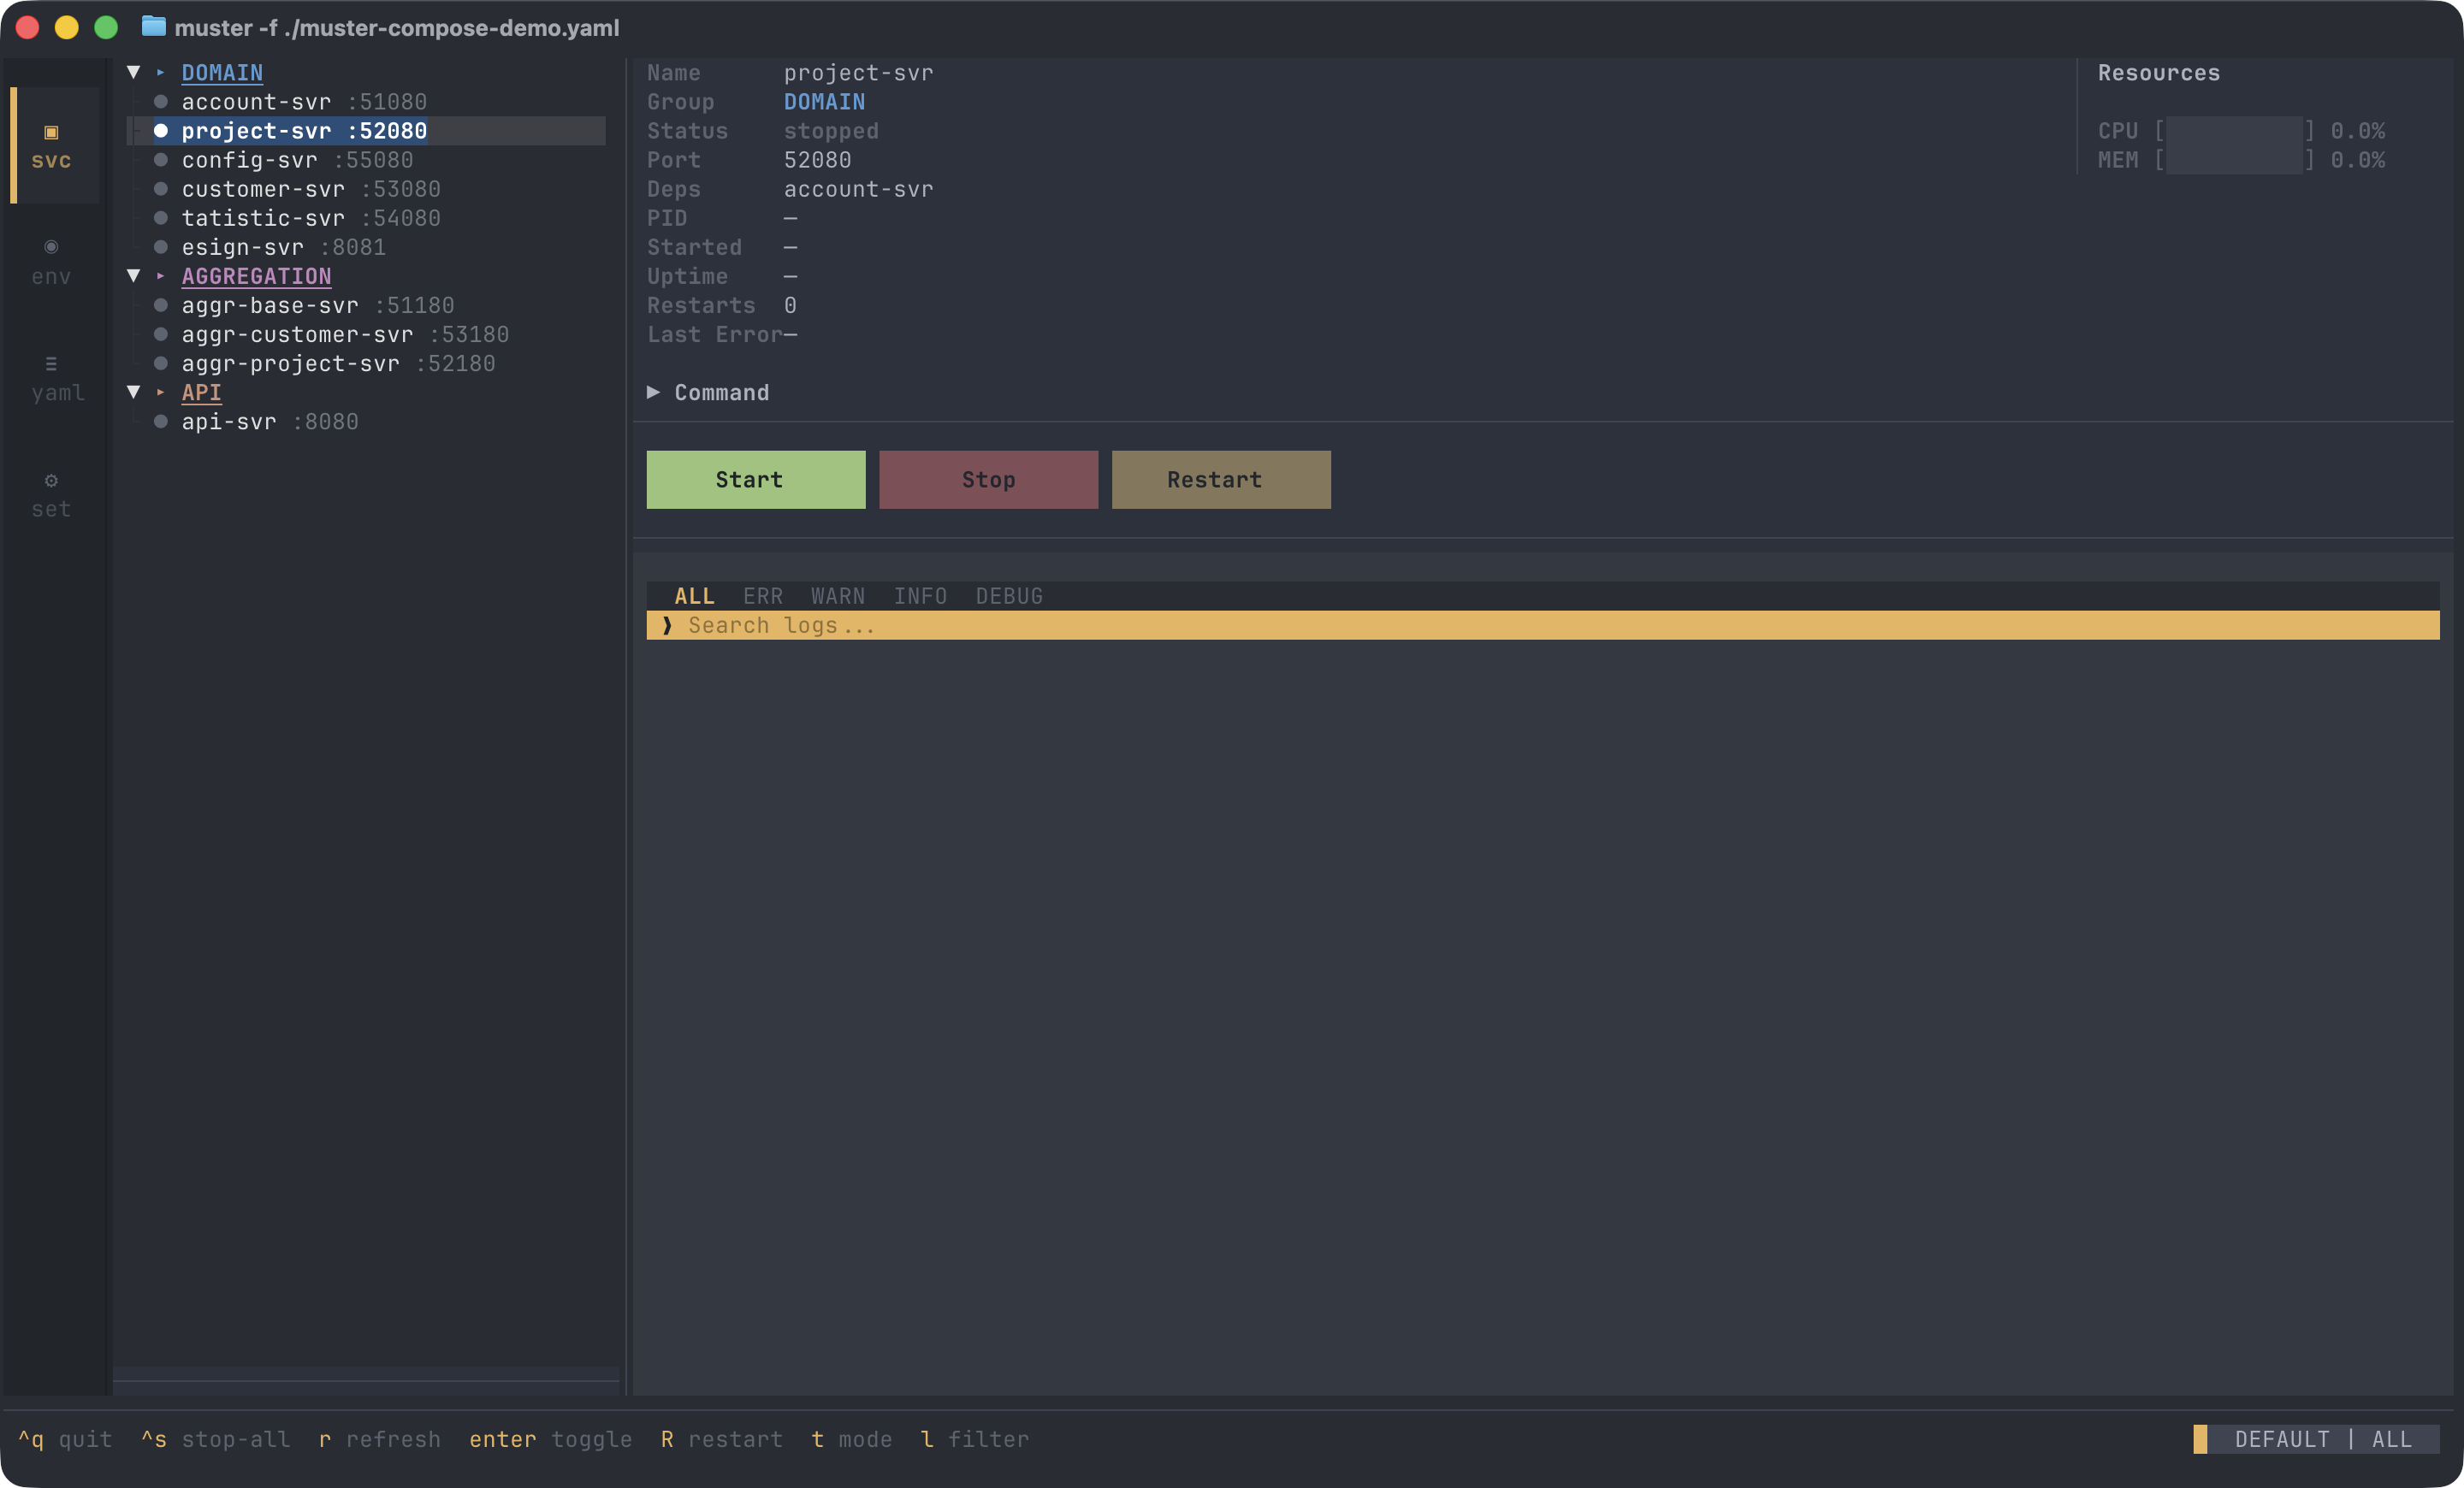Select aggr-project-svr :52180 service
The width and height of the screenshot is (2464, 1488).
pos(338,363)
